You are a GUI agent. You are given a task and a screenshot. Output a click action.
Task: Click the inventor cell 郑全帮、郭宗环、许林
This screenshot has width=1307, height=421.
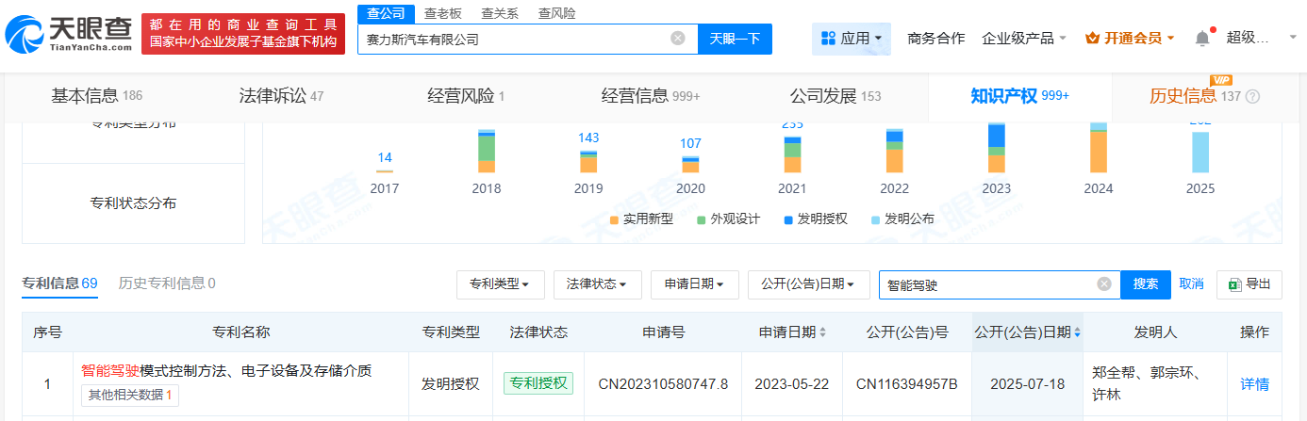pos(1155,383)
